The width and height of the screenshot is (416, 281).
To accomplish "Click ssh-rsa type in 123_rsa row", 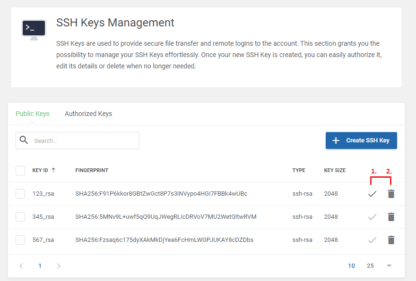I will [302, 194].
